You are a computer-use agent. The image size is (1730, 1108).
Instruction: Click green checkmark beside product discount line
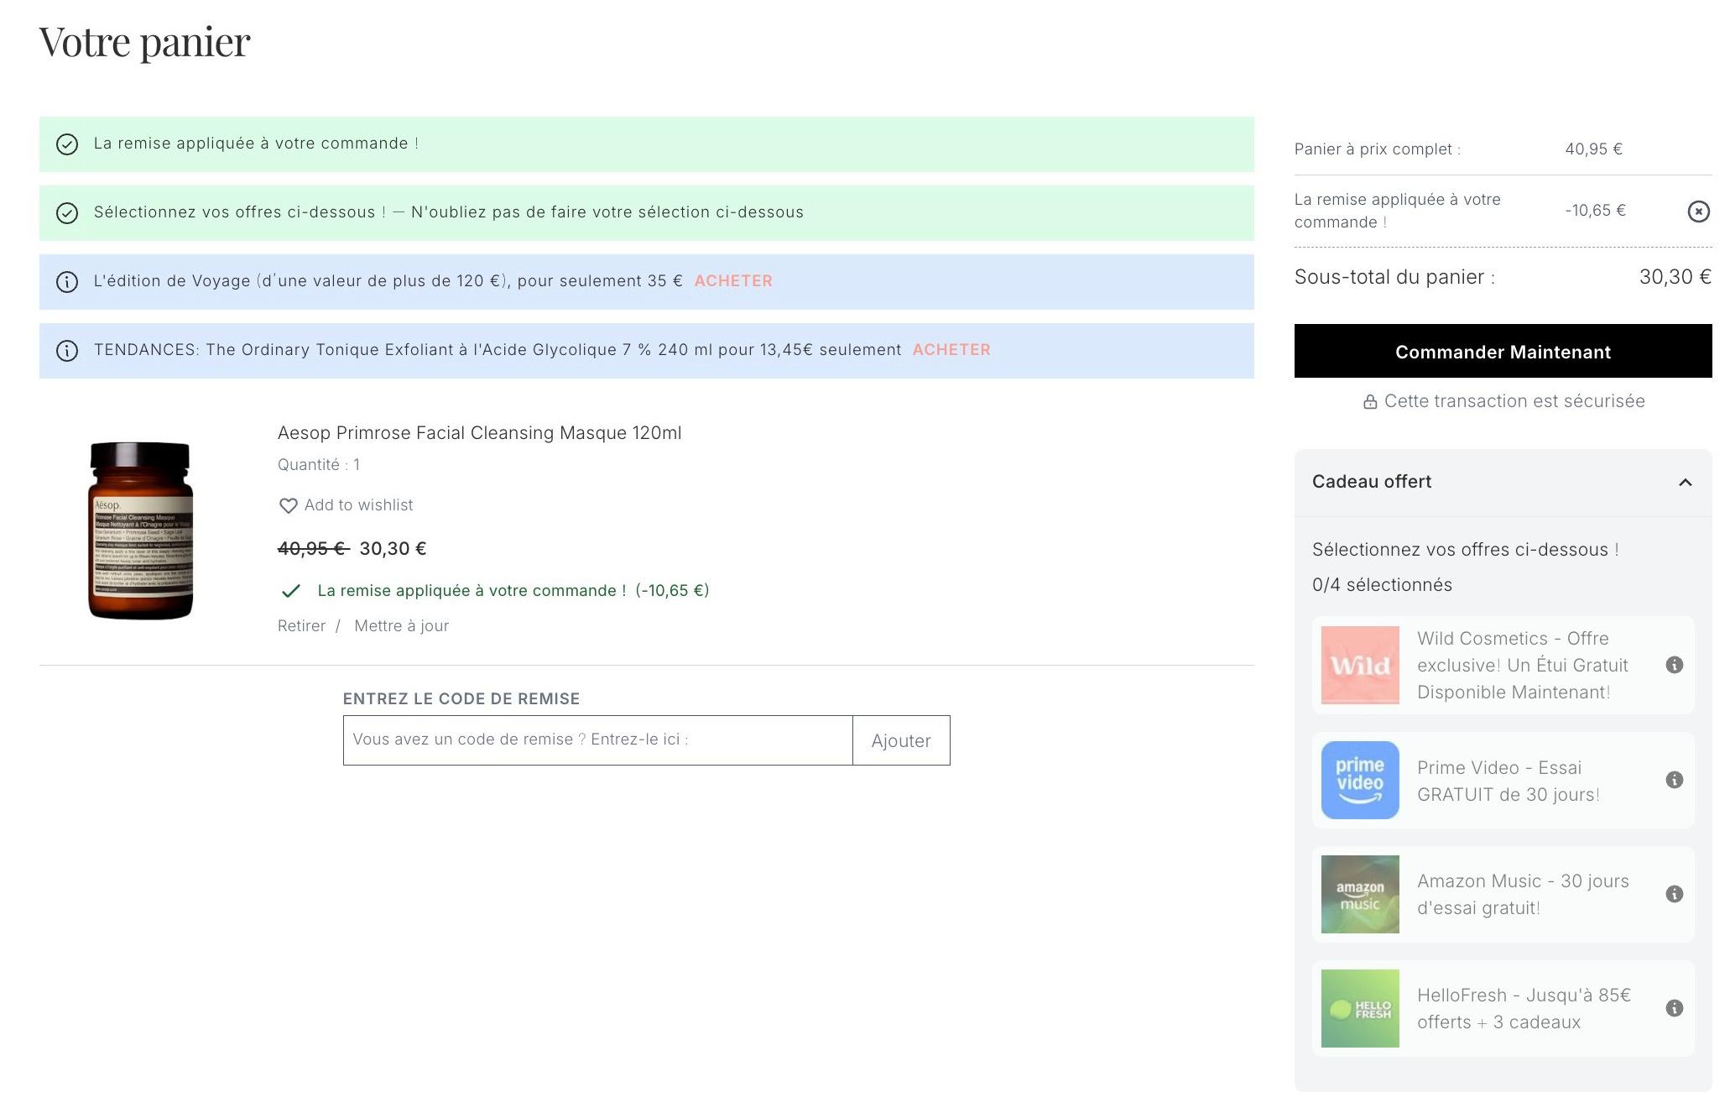290,591
